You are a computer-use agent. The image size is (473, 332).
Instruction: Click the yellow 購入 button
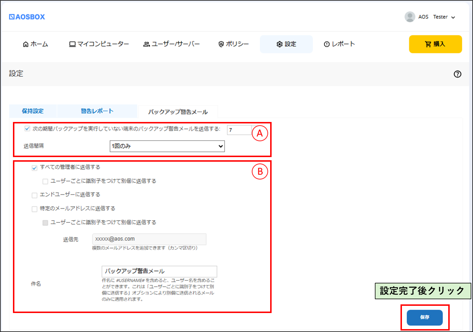point(435,44)
